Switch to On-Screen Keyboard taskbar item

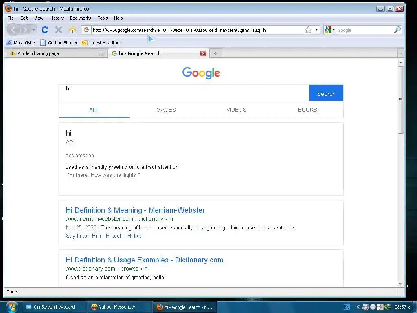(54, 307)
